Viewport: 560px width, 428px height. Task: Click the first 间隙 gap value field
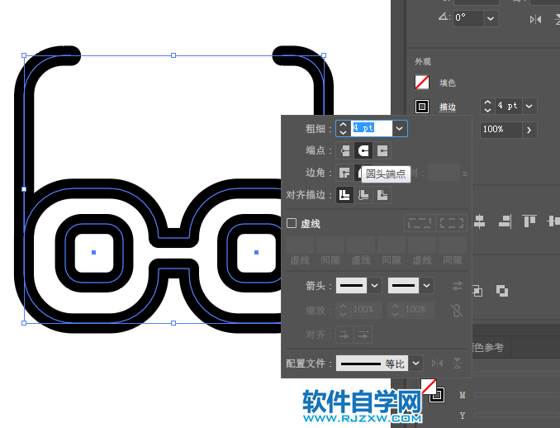click(x=330, y=245)
